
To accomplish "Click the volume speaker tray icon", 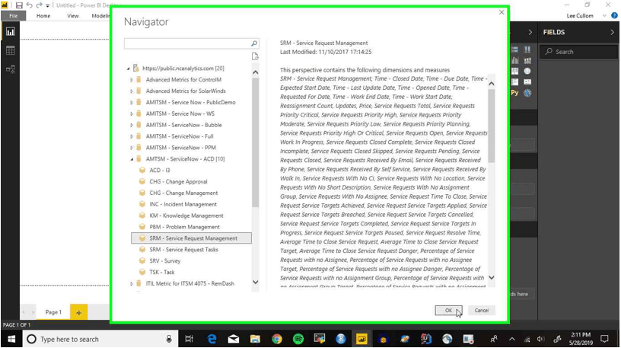I will point(540,339).
